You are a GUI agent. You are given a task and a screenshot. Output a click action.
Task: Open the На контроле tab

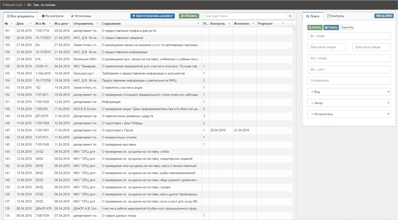(53, 16)
